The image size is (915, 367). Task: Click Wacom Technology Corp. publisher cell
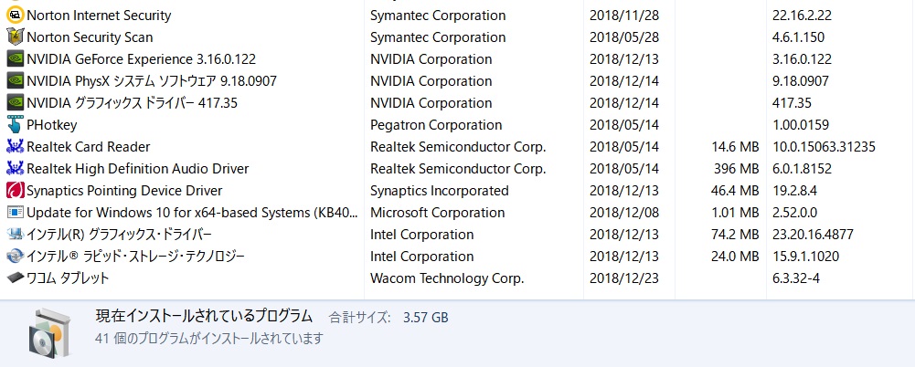(447, 278)
